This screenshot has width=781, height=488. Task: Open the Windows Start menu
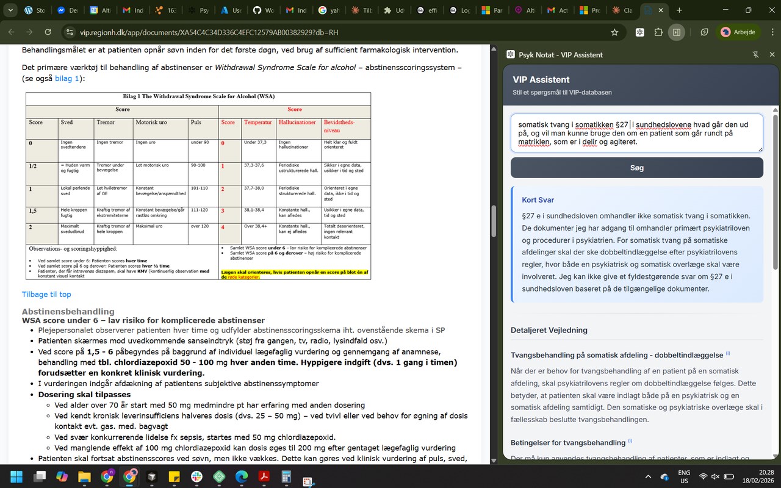coord(16,476)
